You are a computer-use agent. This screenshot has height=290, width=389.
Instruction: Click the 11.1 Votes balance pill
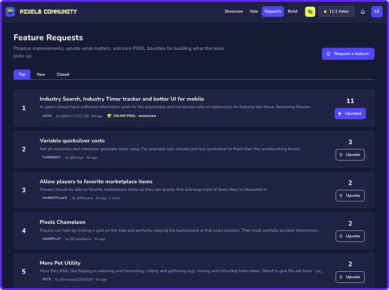click(336, 11)
